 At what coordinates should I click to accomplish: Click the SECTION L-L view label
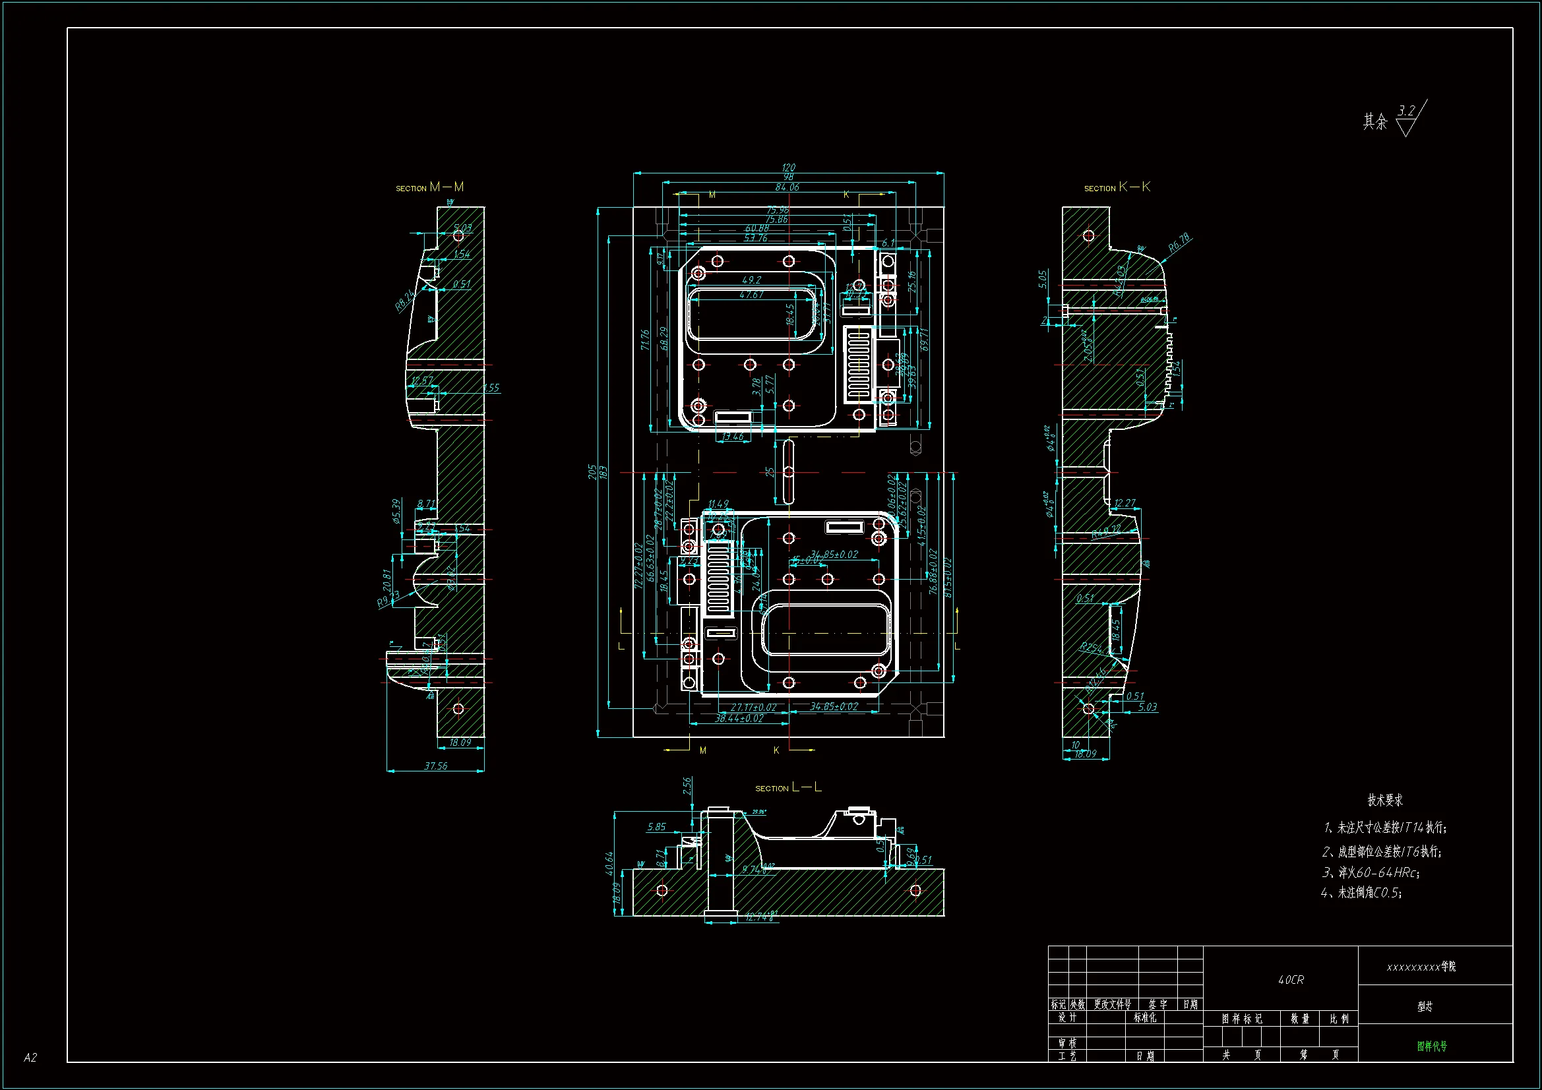point(788,787)
